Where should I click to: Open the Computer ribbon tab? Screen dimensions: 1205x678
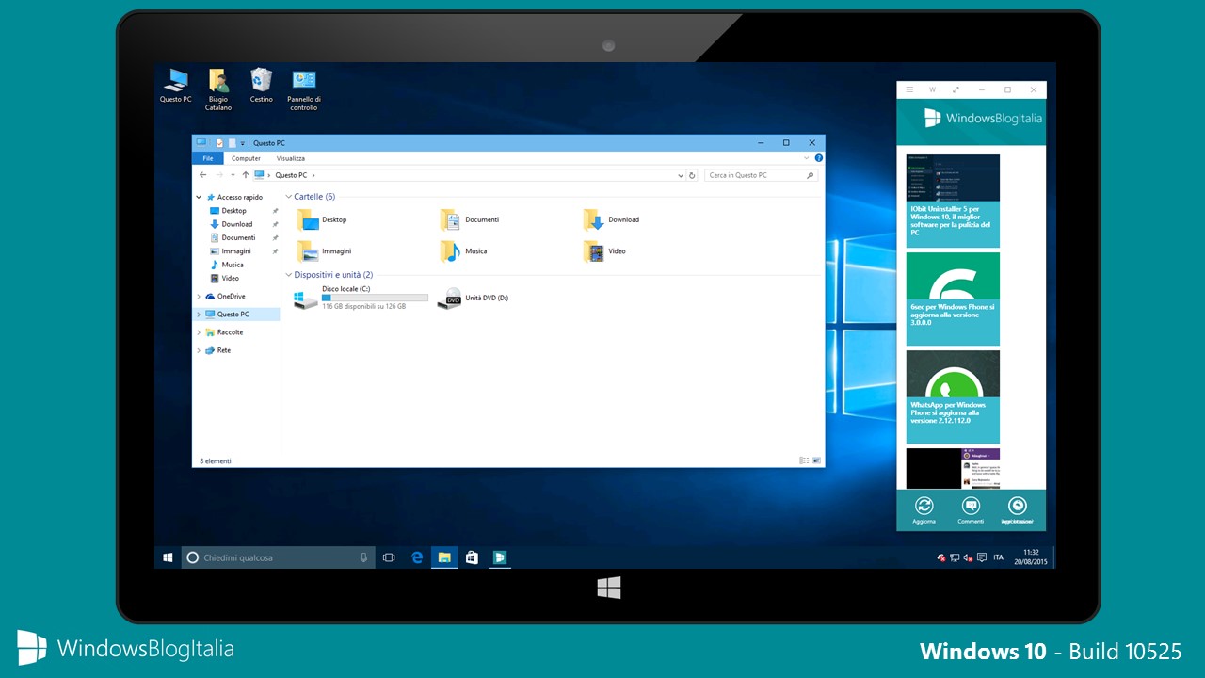click(x=246, y=158)
